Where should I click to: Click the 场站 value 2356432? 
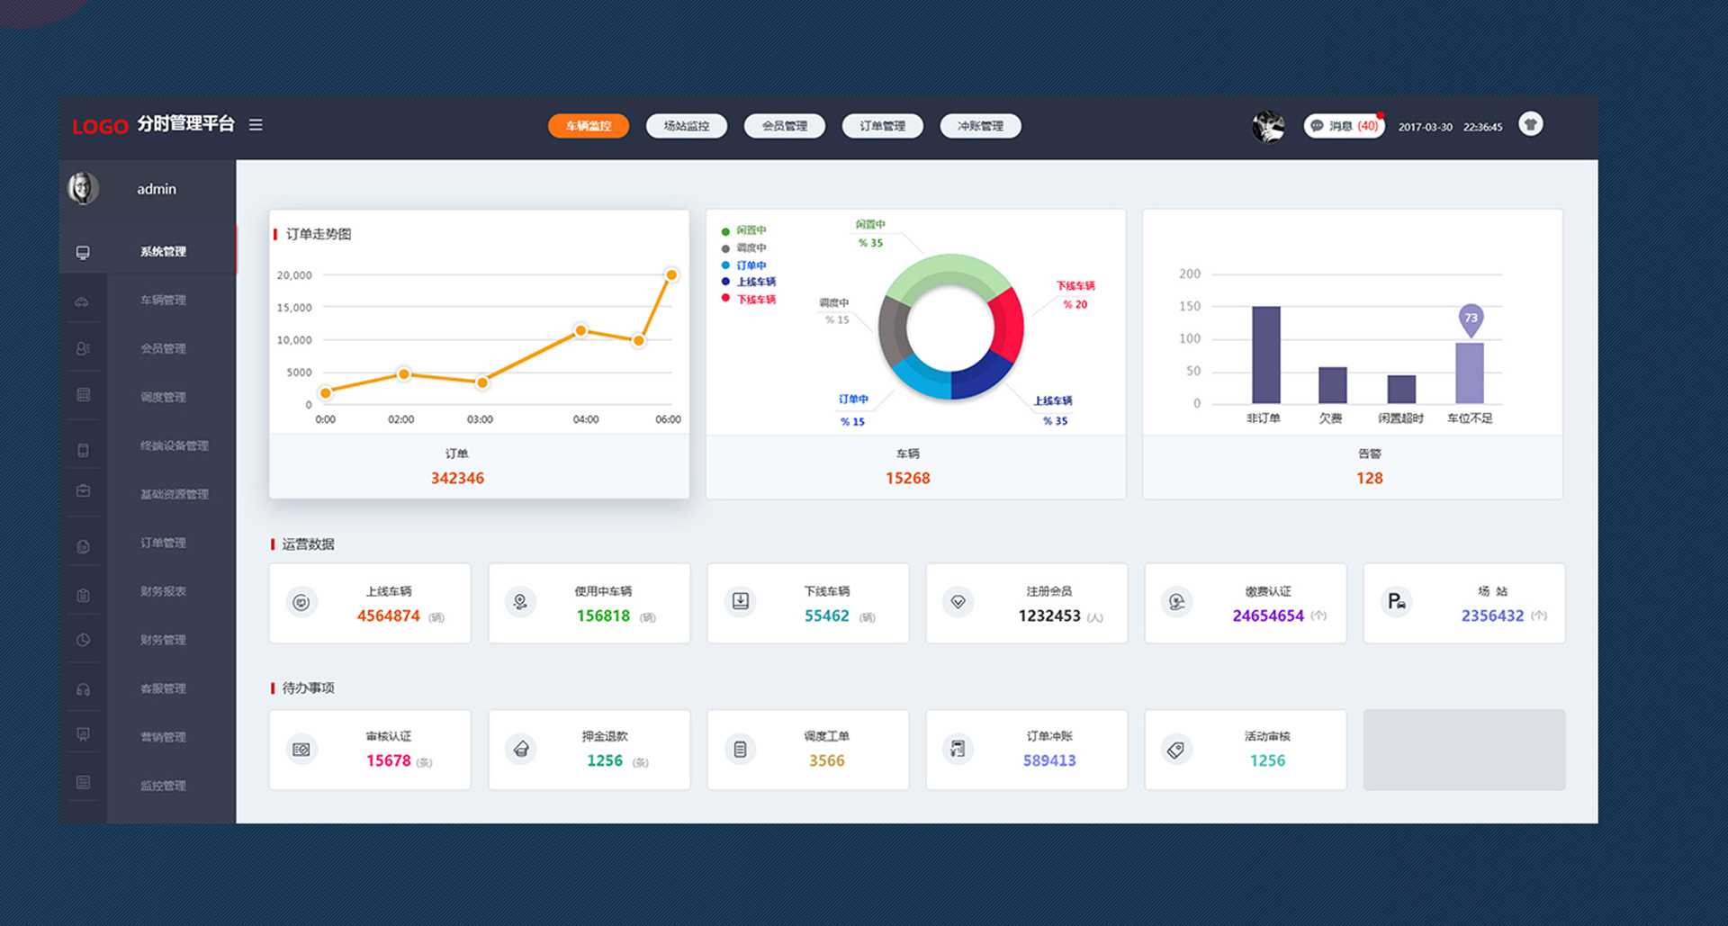coord(1492,616)
